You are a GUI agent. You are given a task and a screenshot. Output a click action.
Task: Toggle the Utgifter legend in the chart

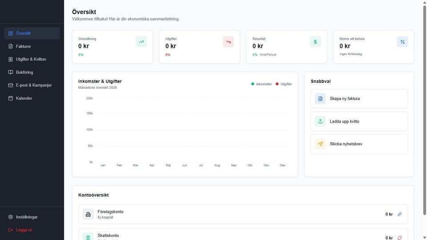coord(284,84)
